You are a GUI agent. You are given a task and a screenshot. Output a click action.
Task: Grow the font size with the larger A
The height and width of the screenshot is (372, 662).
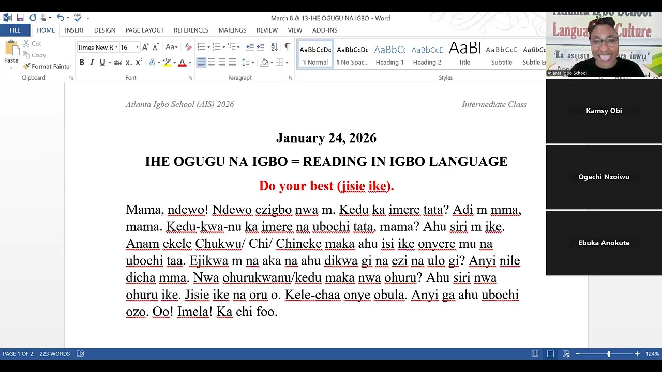145,47
